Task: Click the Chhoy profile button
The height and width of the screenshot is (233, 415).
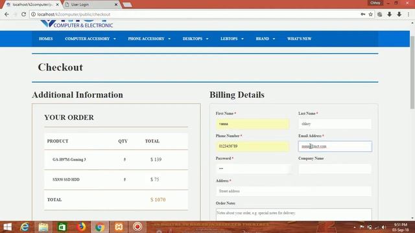Action: (375, 3)
